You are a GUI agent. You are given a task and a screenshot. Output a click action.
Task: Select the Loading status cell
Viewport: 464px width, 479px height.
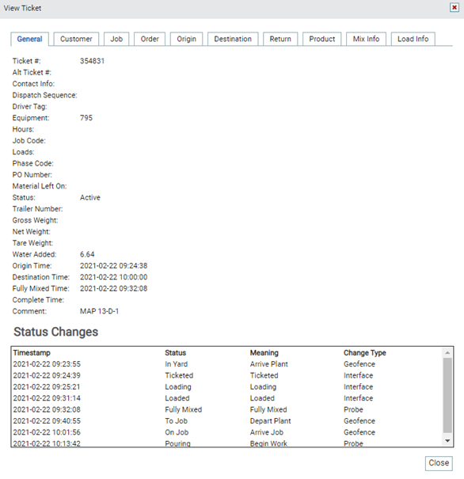pos(178,386)
